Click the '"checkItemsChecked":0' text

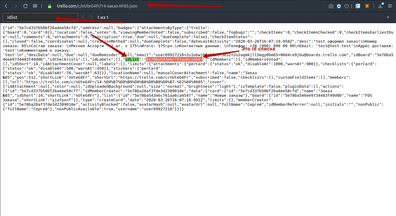318,32
